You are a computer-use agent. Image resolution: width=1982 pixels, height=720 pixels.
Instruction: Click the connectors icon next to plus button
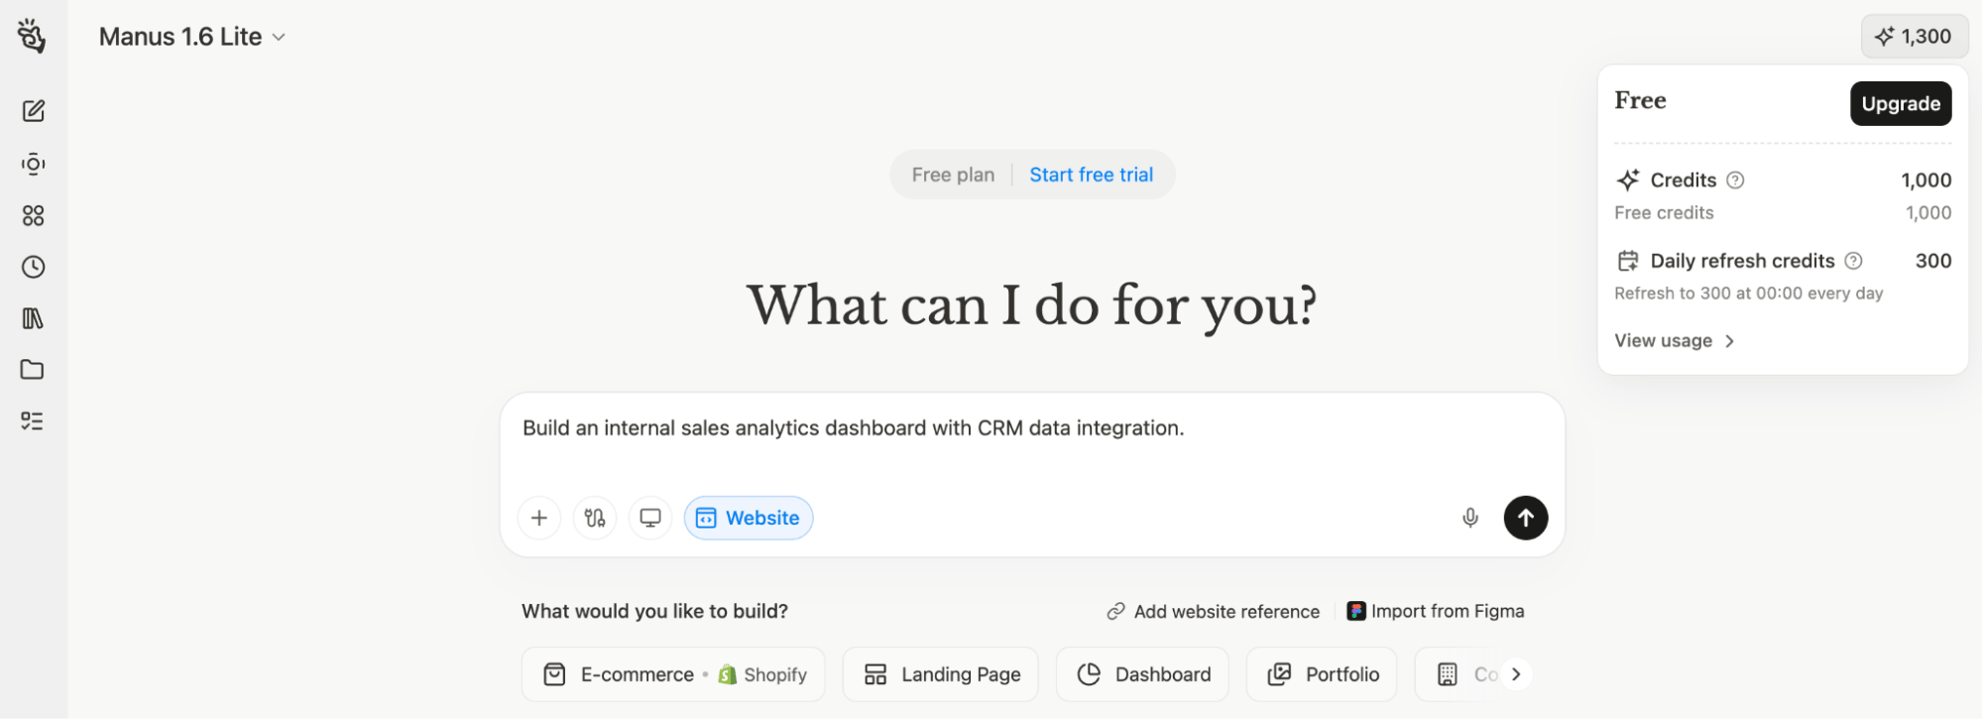(x=595, y=518)
